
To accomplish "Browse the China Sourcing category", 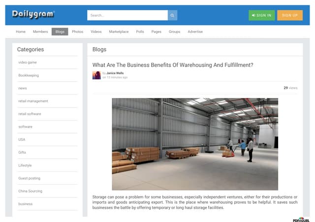I will pos(30,191).
